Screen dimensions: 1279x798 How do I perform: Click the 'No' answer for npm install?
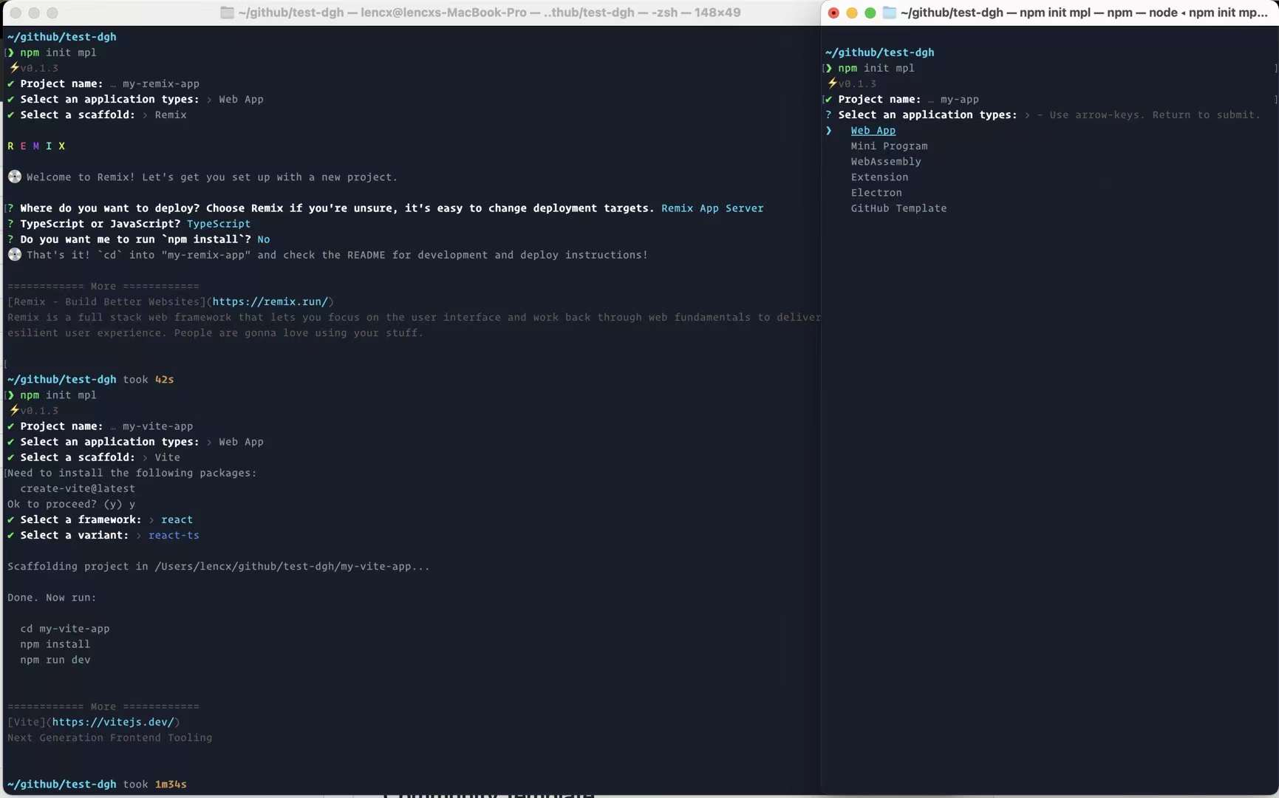[x=264, y=239]
